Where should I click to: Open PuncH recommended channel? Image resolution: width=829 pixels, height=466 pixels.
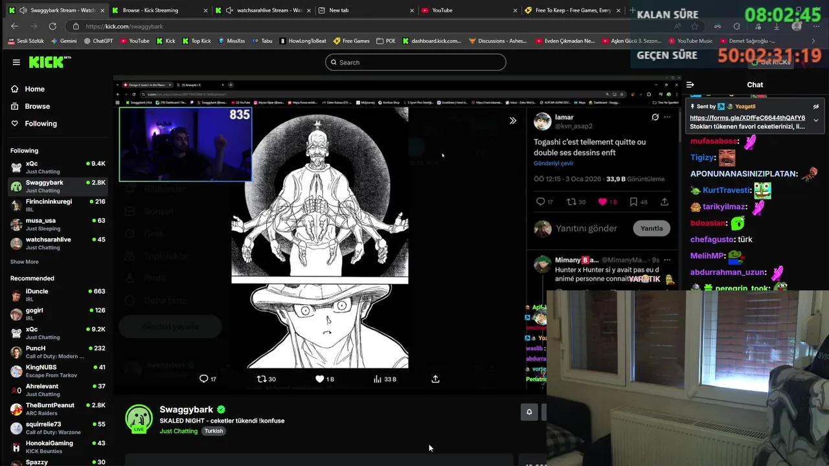point(58,352)
